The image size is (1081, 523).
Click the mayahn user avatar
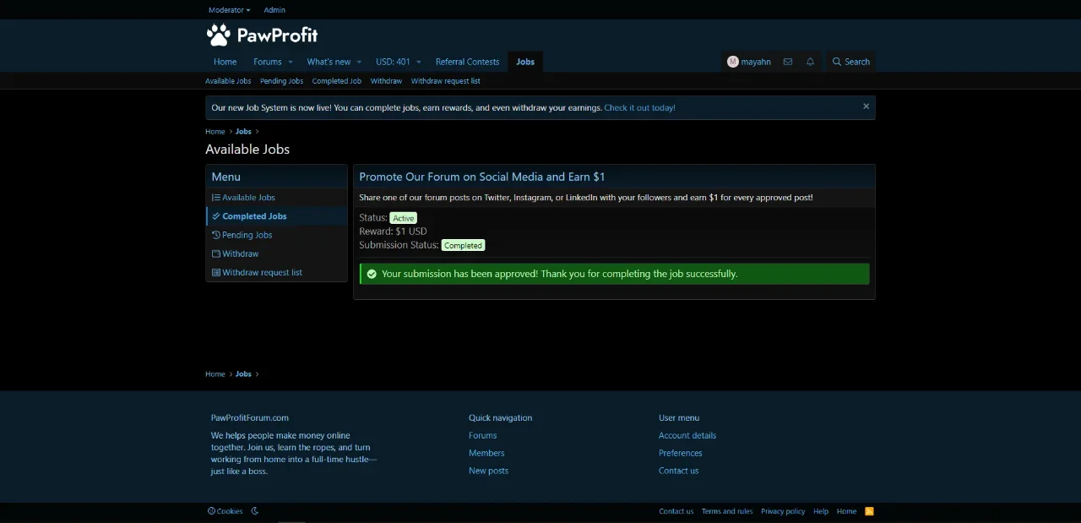click(732, 62)
